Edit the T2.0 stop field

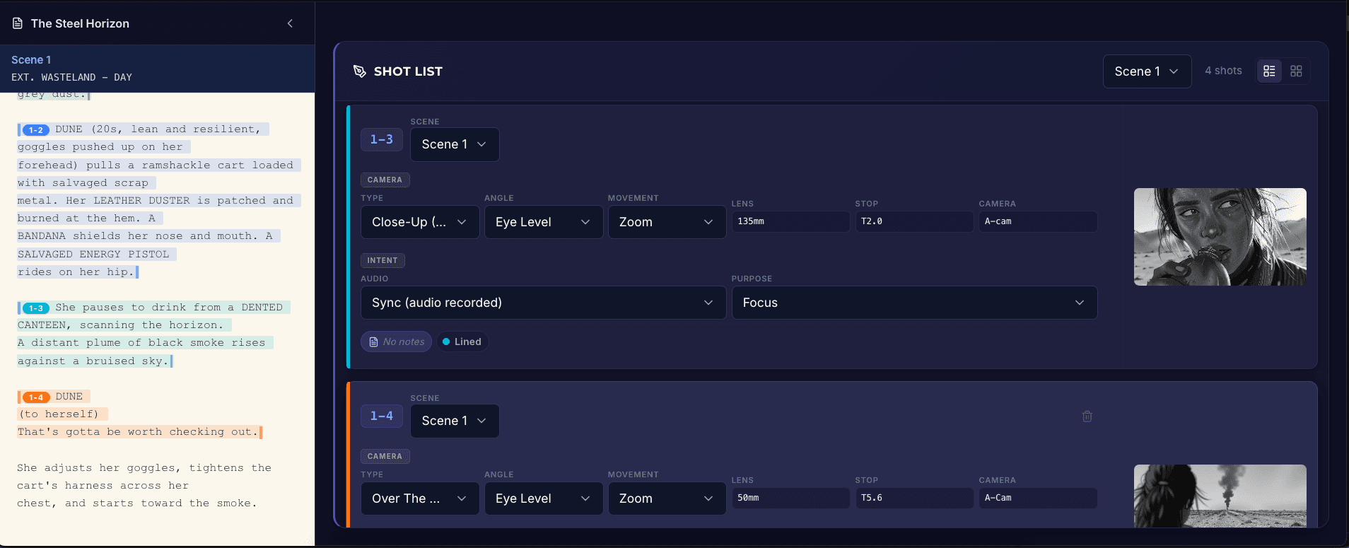click(914, 221)
